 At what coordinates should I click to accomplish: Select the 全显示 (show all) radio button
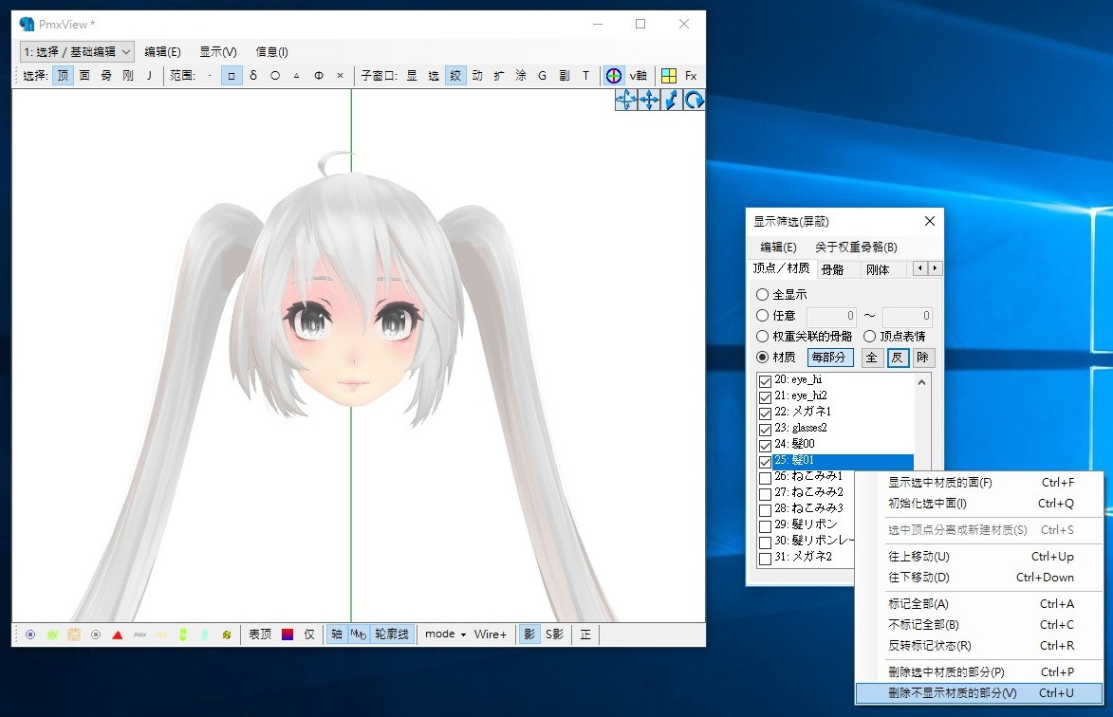point(762,294)
